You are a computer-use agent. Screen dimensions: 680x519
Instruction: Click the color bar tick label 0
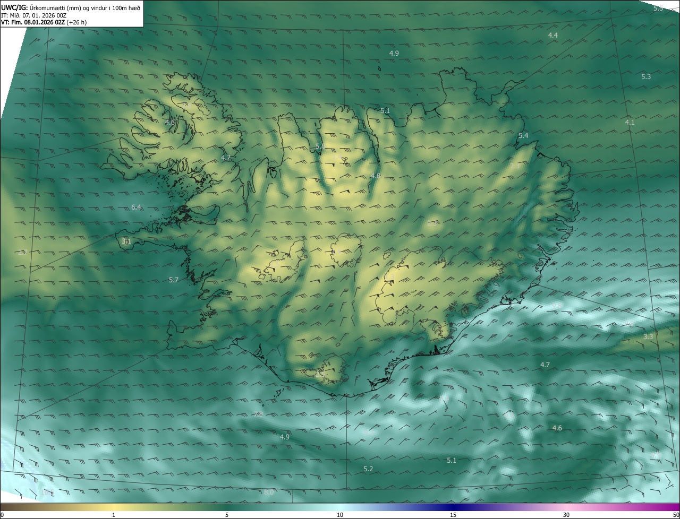pyautogui.click(x=2, y=515)
